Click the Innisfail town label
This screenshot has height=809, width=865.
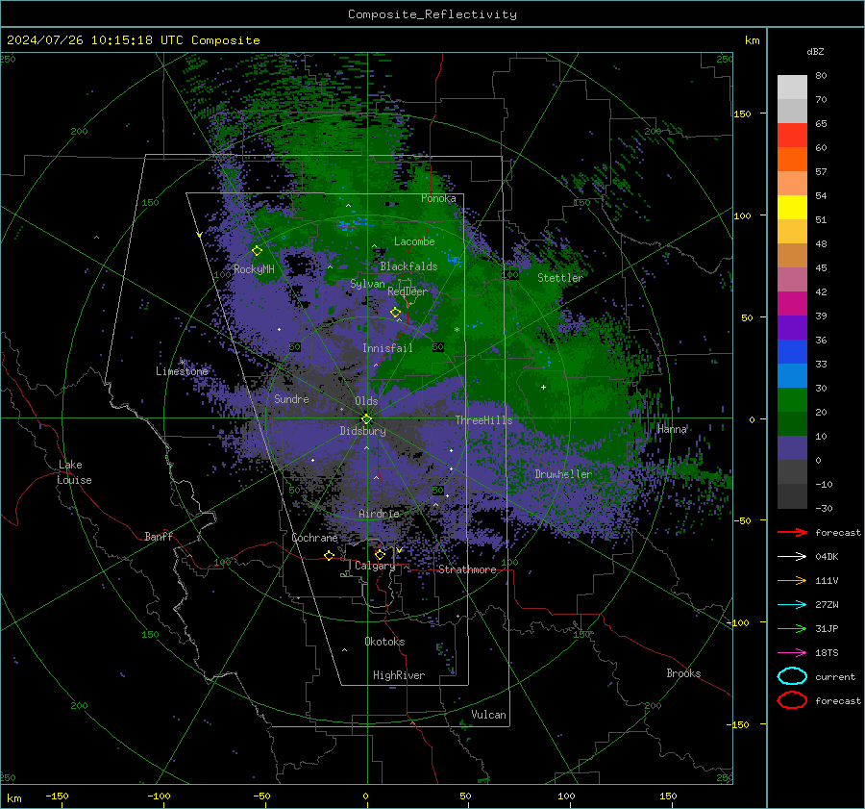(x=387, y=348)
